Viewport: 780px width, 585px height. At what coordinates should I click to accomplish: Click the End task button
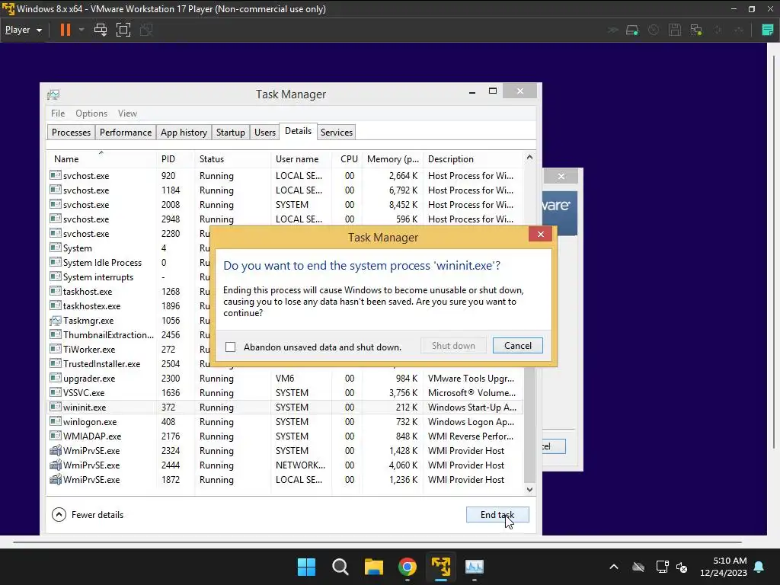pos(497,515)
